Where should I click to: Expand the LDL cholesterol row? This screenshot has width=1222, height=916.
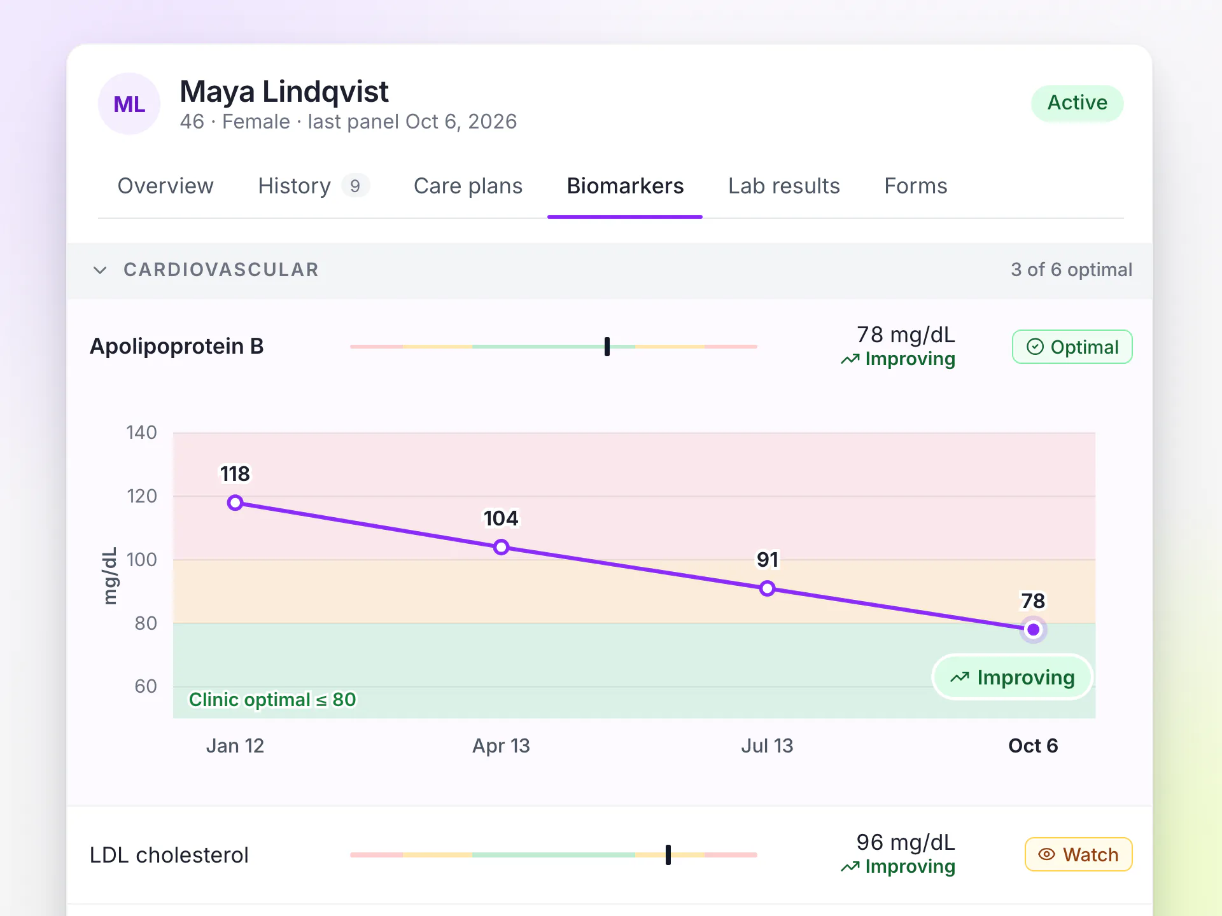(x=610, y=855)
